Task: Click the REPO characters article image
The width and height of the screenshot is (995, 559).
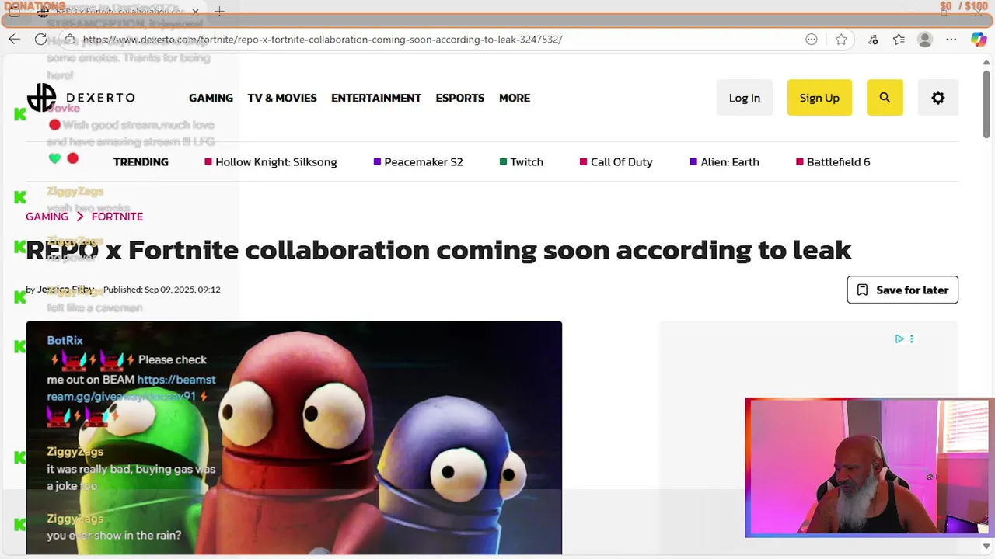Action: point(294,438)
